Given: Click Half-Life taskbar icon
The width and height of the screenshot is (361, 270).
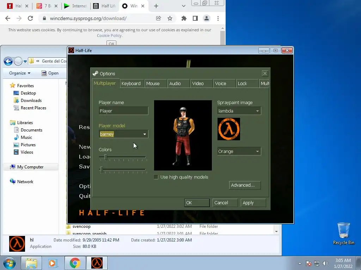Looking at the screenshot, I should point(97,263).
